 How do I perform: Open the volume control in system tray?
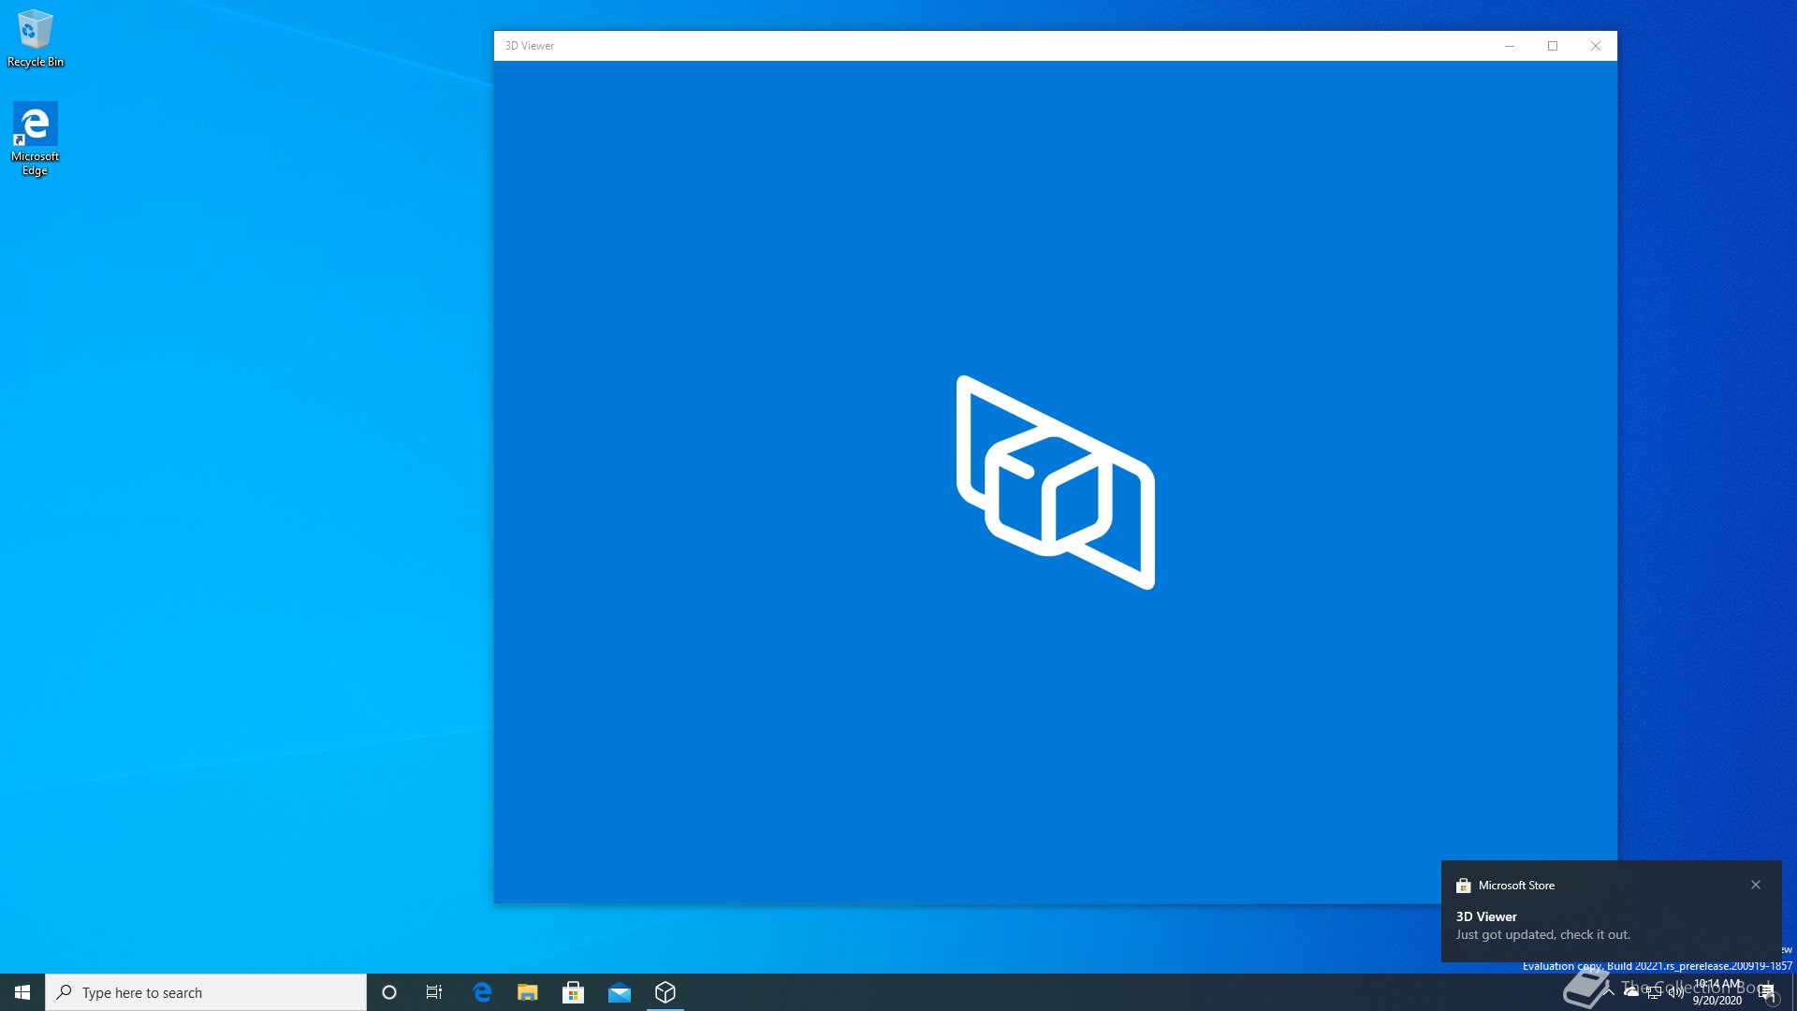click(x=1676, y=992)
